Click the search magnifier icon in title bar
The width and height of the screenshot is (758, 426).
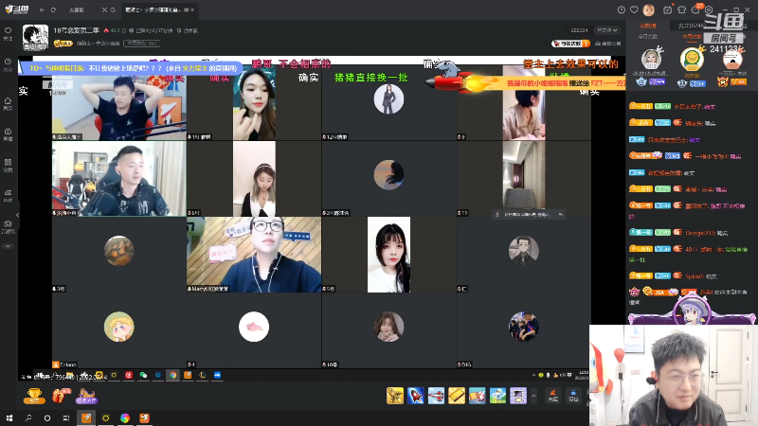pyautogui.click(x=113, y=9)
